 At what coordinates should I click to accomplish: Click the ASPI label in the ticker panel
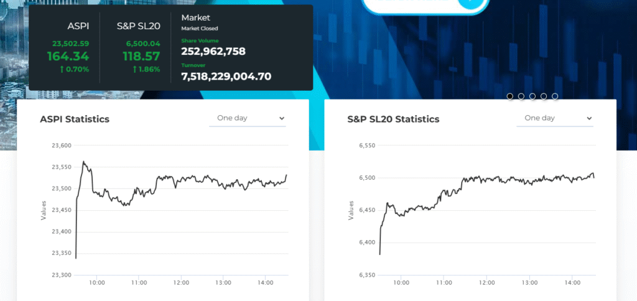78,26
